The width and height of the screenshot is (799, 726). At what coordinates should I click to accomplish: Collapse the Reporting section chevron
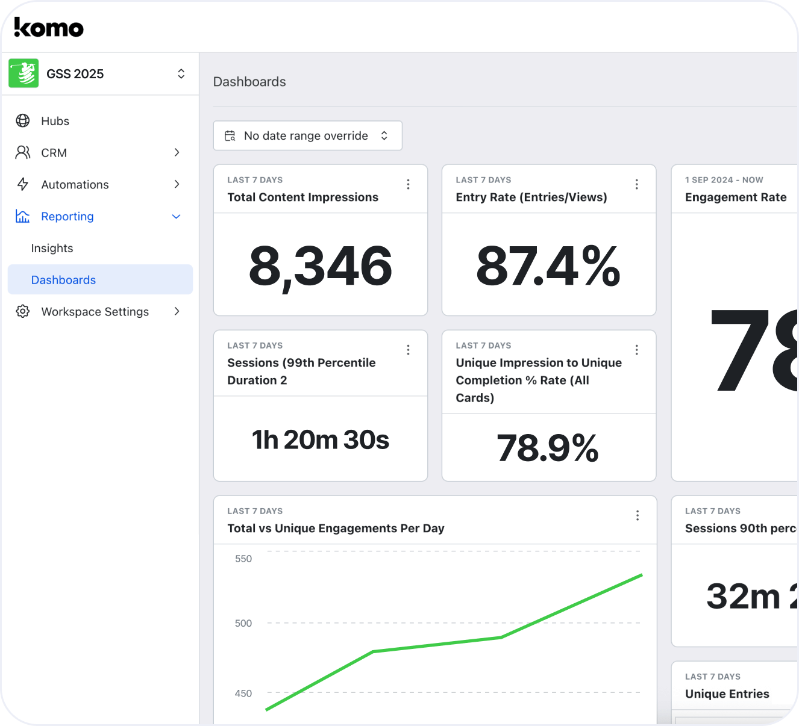click(177, 216)
